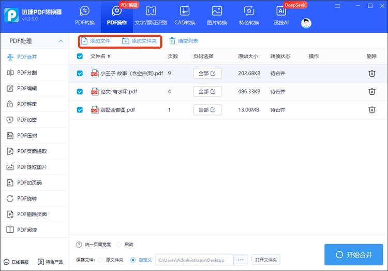Click the 添加文件 button
The height and width of the screenshot is (271, 388).
point(96,41)
